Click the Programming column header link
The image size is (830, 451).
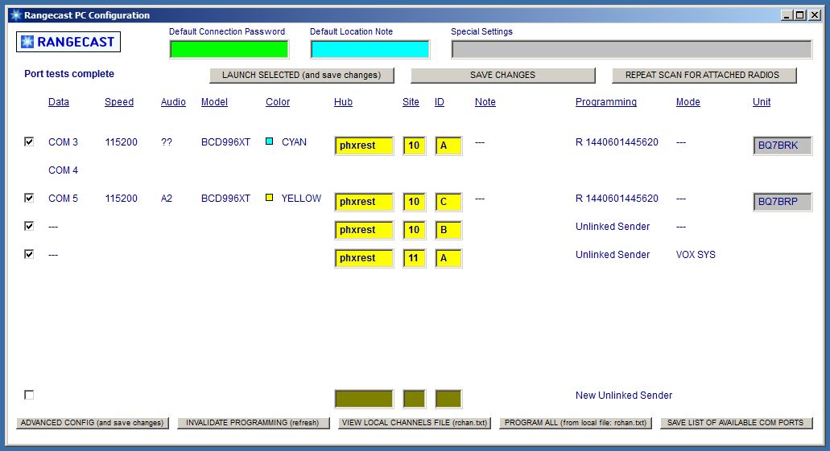[x=605, y=102]
